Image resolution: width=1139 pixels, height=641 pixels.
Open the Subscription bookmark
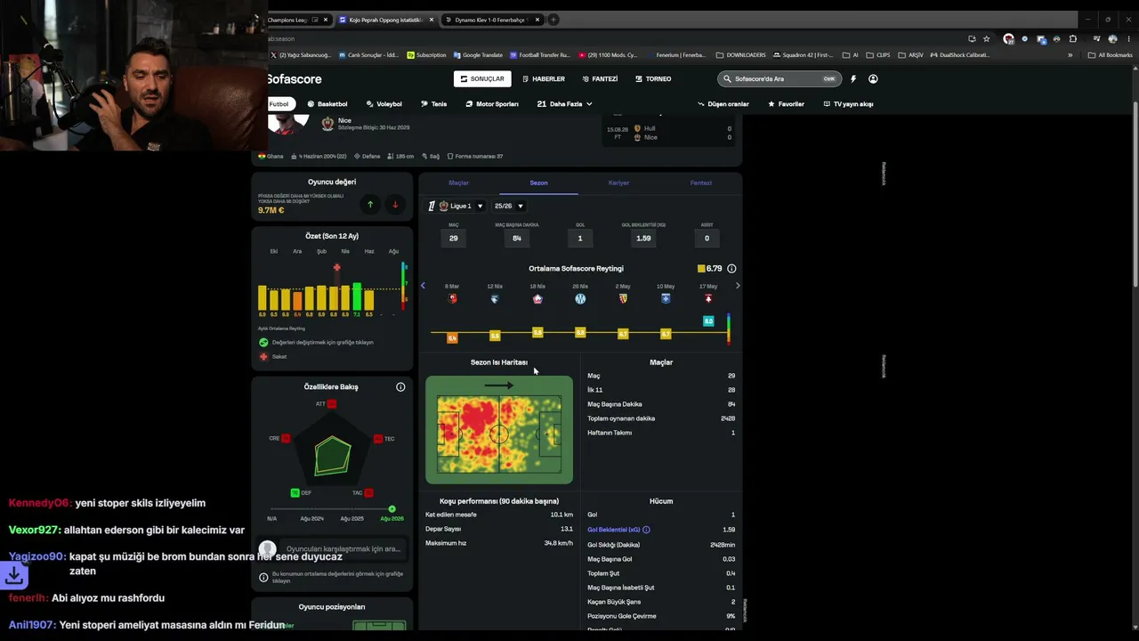pos(426,55)
